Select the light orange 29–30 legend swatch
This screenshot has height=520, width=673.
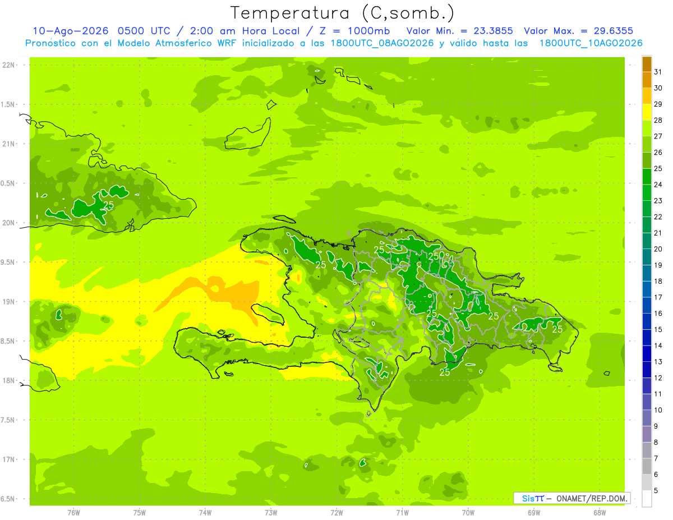click(647, 96)
